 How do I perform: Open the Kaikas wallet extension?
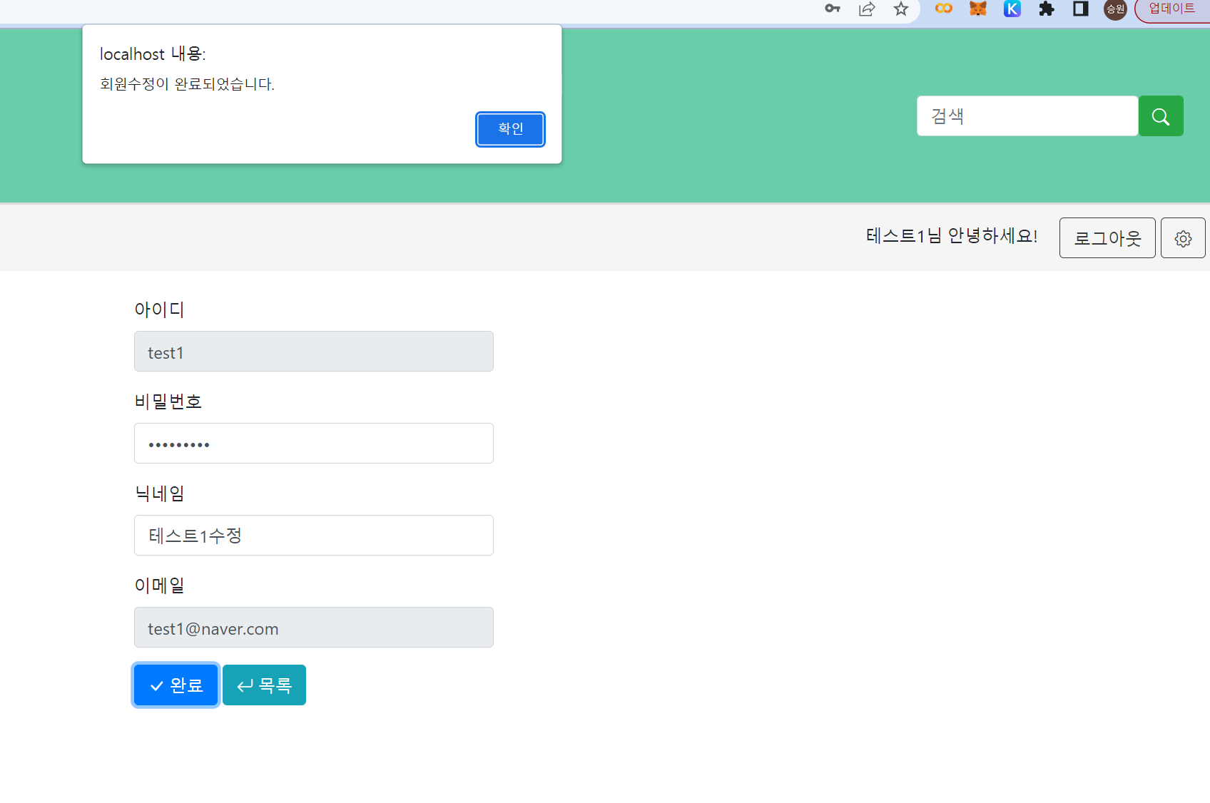1012,10
